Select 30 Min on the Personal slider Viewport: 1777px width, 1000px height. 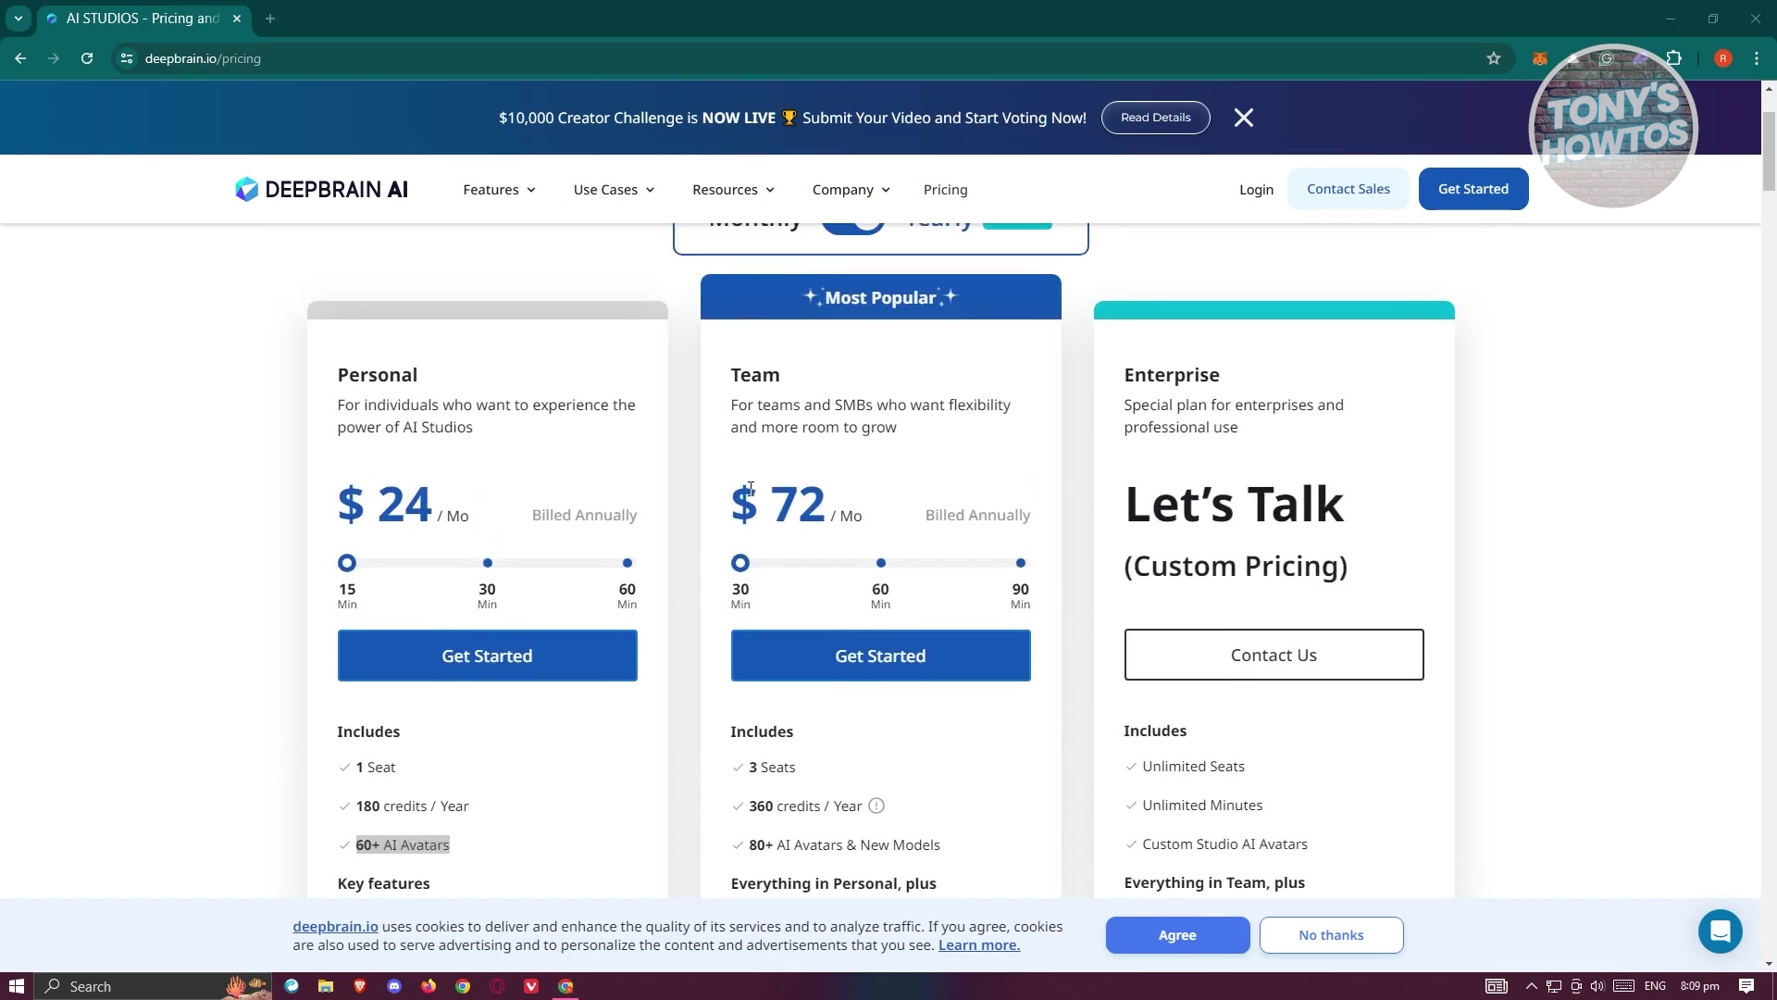pos(488,563)
